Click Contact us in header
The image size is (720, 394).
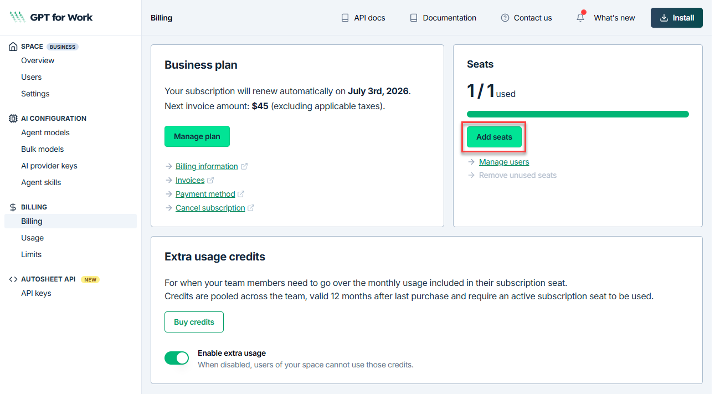533,18
